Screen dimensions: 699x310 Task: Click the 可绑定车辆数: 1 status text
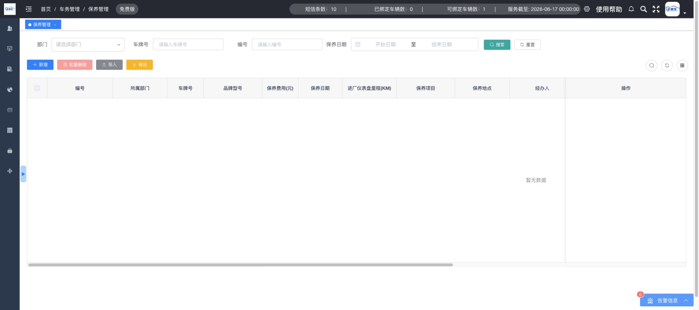466,9
